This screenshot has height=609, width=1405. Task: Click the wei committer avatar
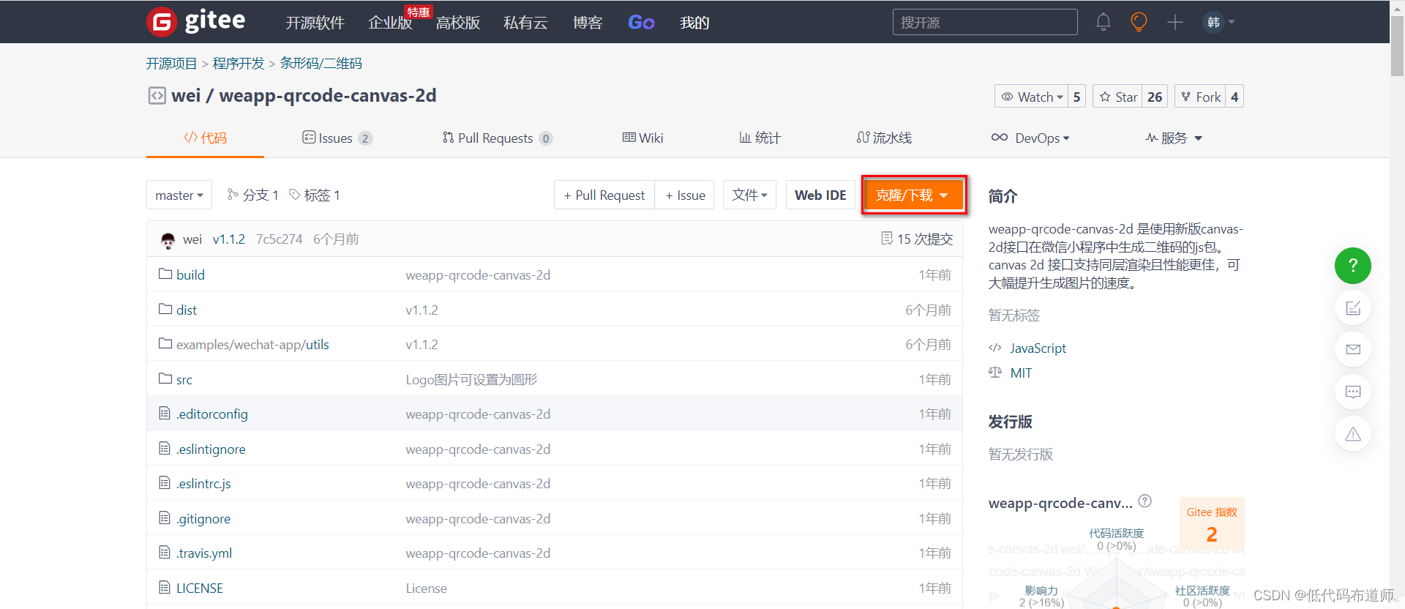click(168, 239)
